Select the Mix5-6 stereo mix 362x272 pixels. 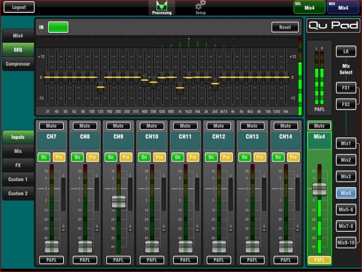pyautogui.click(x=346, y=210)
